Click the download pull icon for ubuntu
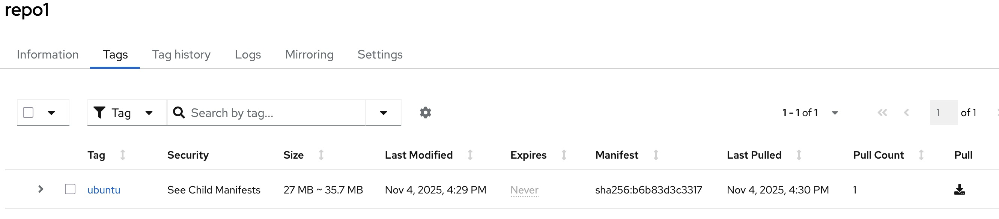The width and height of the screenshot is (999, 219). pos(959,189)
